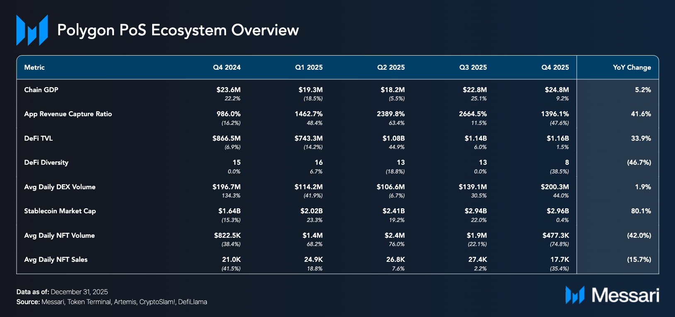Click the NFT Sales value '21.0K'
The image size is (675, 317).
[x=231, y=259]
